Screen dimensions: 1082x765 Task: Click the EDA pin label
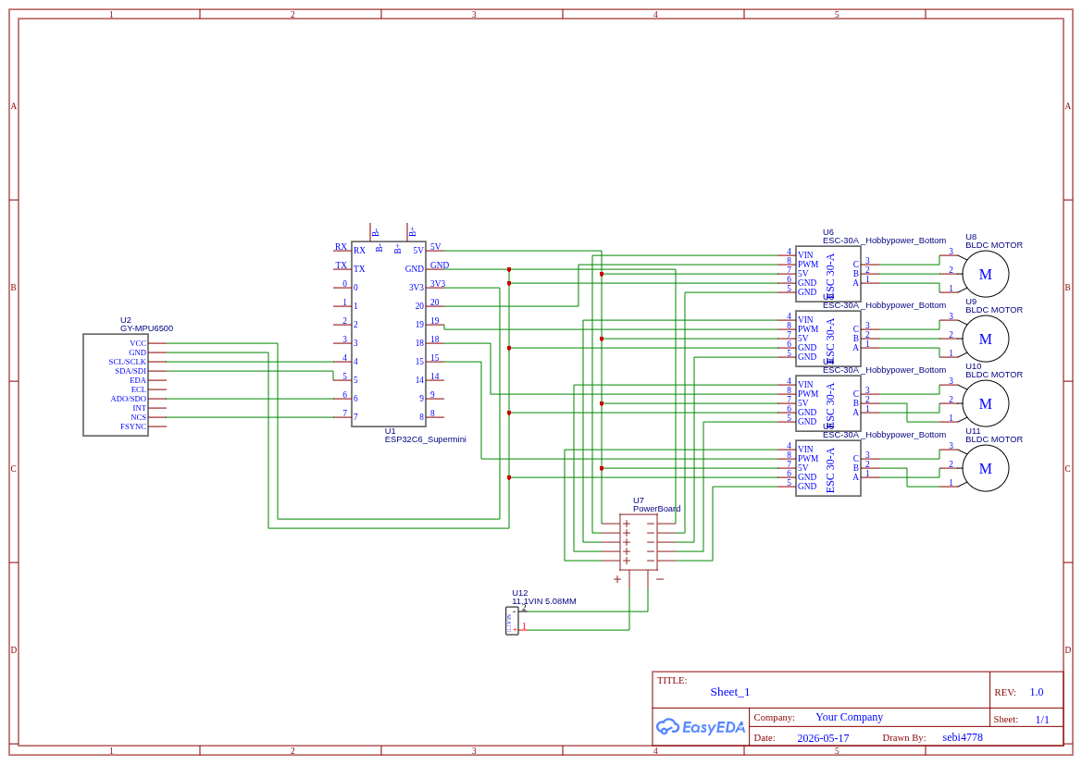tap(138, 380)
